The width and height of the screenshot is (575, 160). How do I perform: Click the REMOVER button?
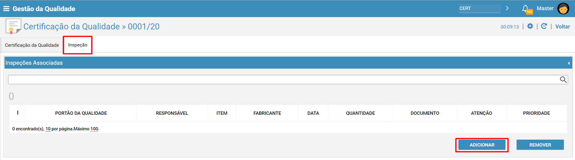(x=540, y=145)
